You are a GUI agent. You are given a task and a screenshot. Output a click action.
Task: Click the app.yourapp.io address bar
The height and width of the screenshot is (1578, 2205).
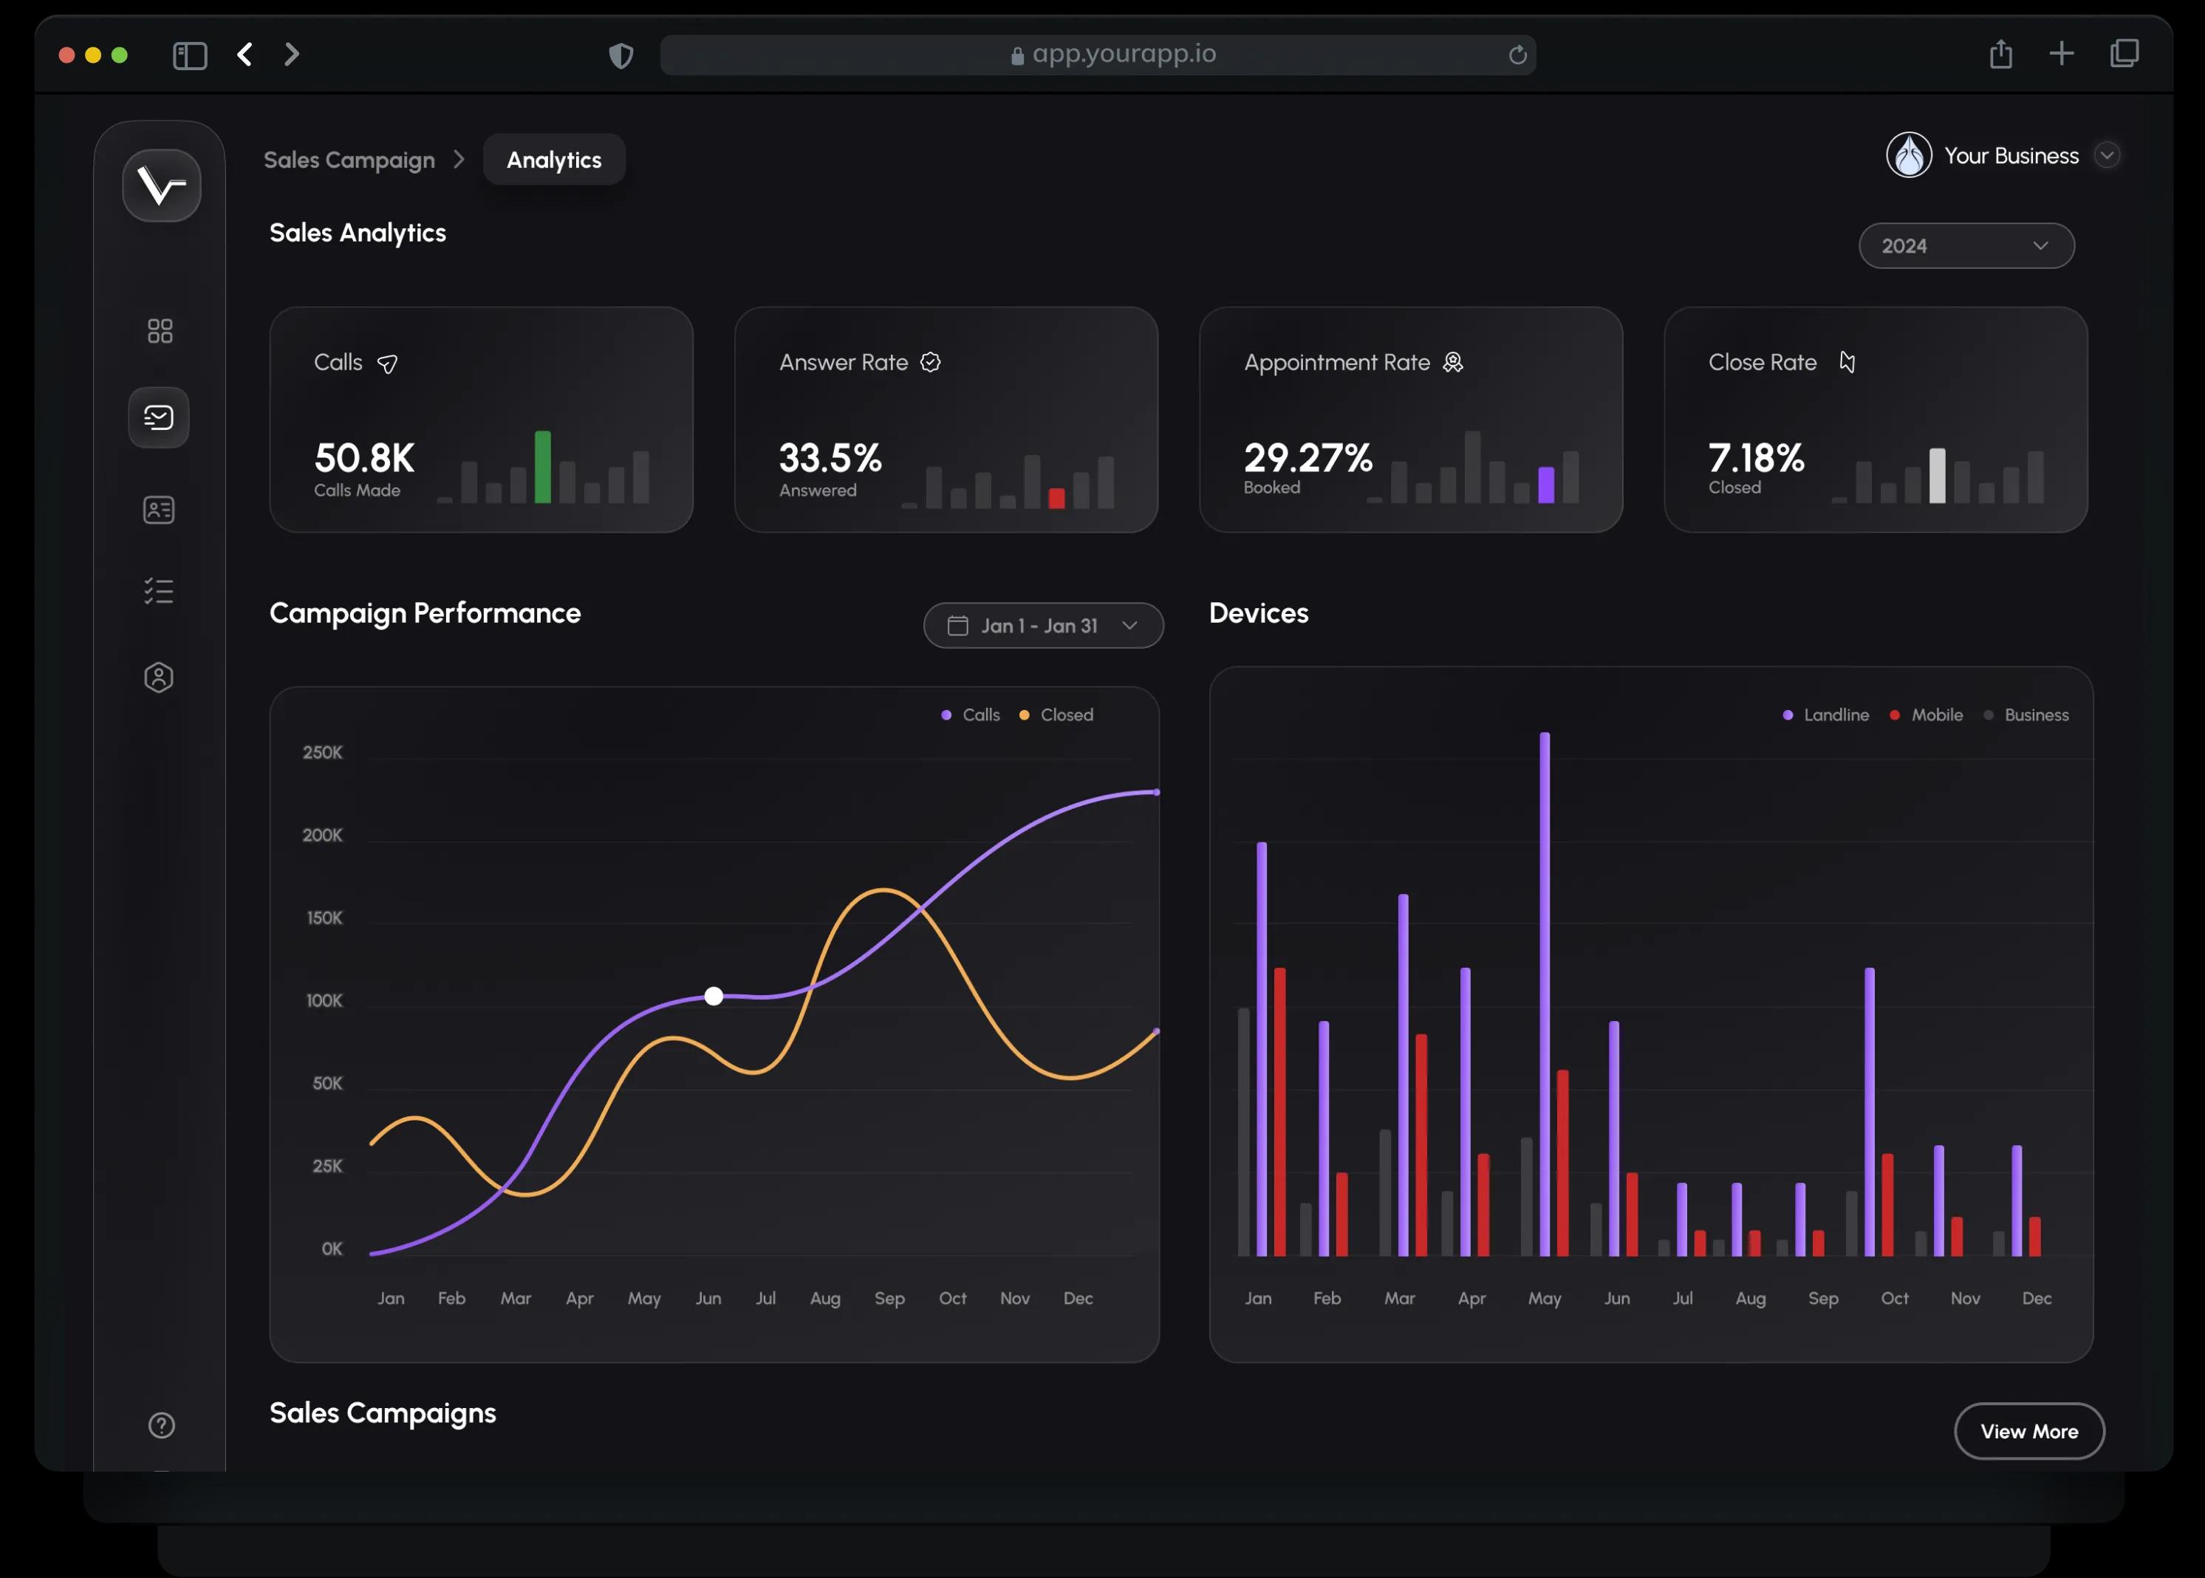(1098, 55)
